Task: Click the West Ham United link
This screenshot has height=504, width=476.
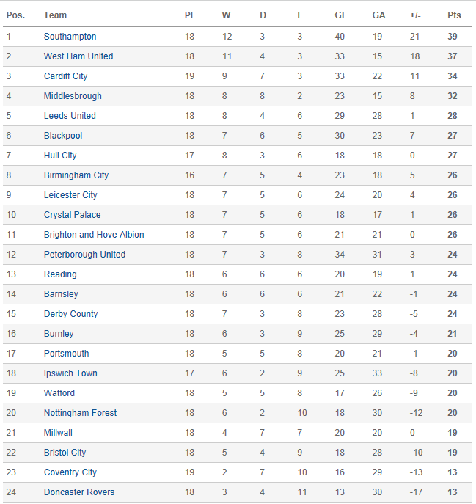Action: coord(78,56)
